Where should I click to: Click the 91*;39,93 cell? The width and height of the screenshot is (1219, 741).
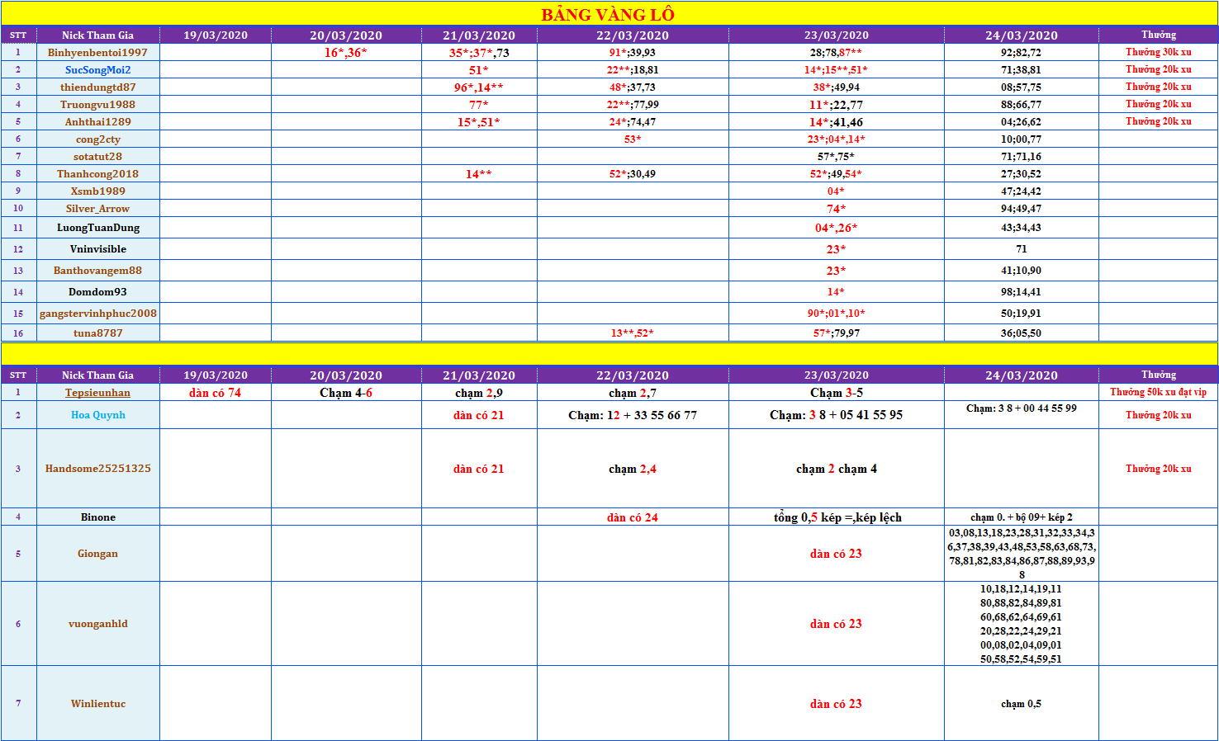pyautogui.click(x=633, y=52)
